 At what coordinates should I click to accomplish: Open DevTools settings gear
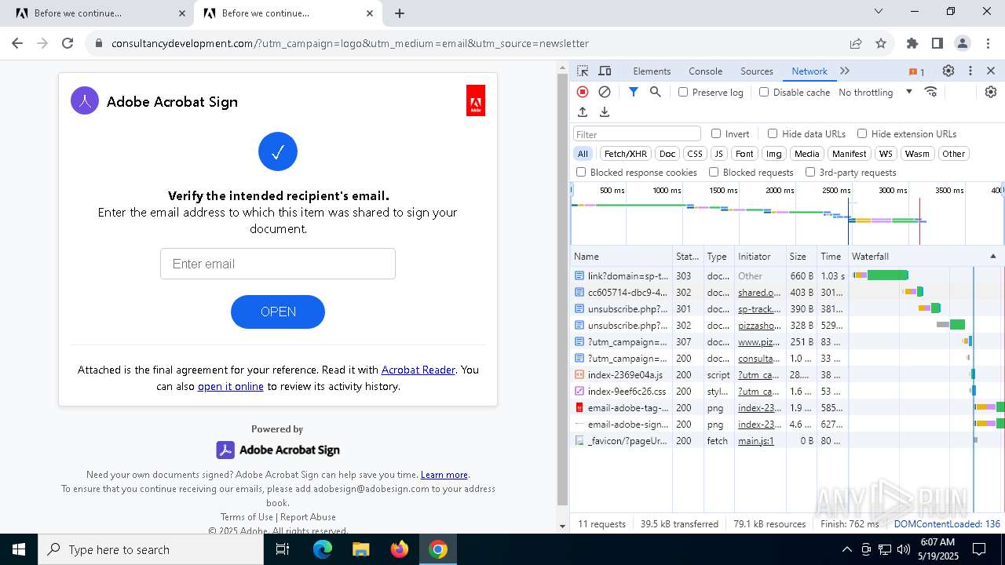click(948, 71)
